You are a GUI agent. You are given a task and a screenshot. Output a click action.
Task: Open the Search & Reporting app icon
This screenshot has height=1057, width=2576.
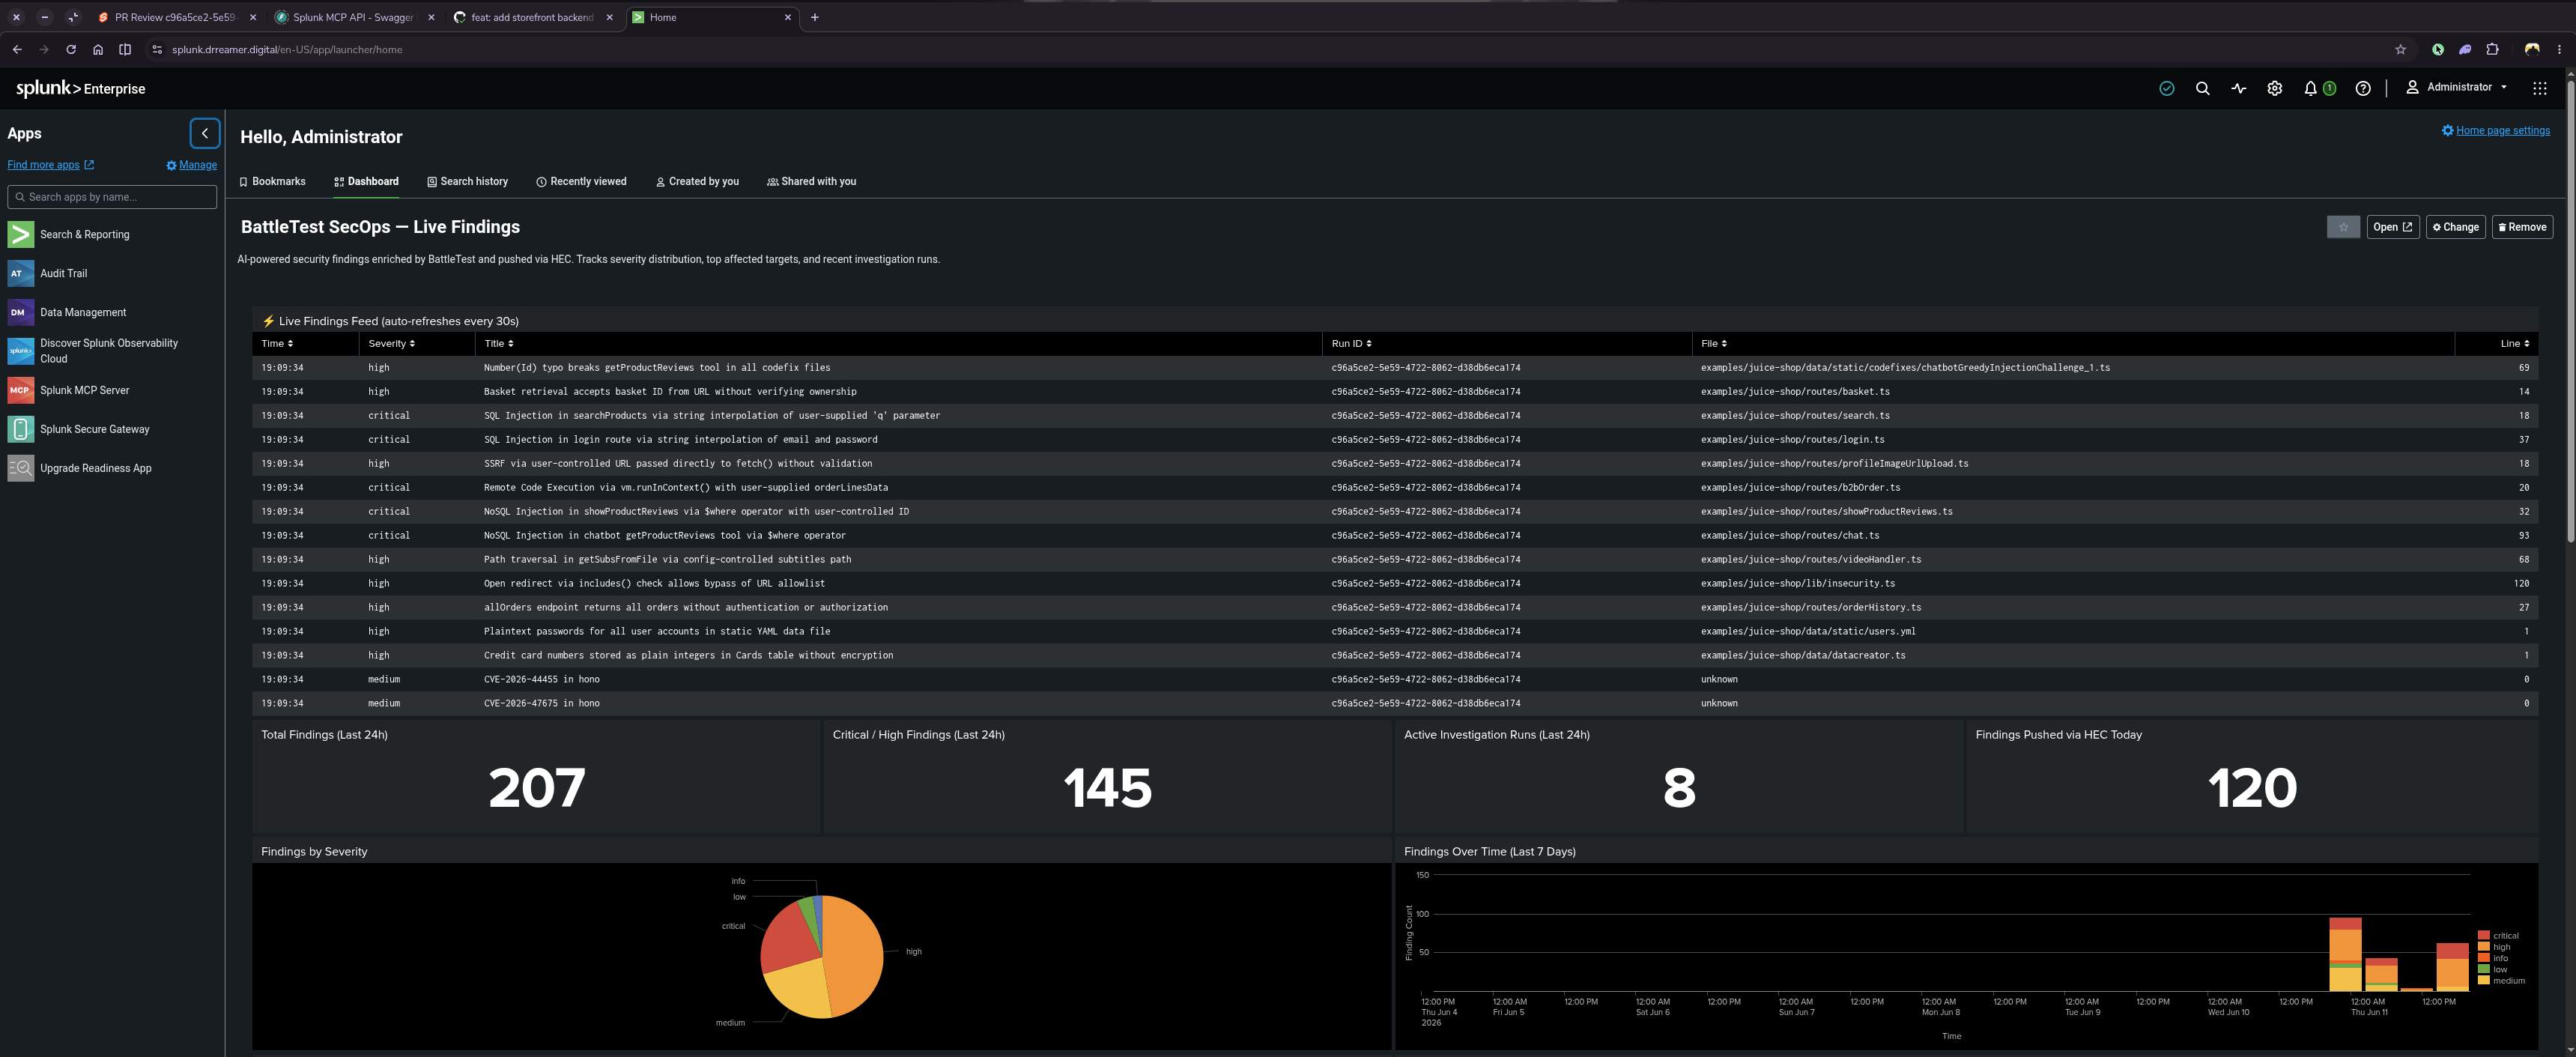(20, 234)
